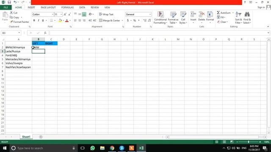The image size is (271, 152).
Task: Click the Save icon in quick access toolbar
Action: [x=9, y=2]
